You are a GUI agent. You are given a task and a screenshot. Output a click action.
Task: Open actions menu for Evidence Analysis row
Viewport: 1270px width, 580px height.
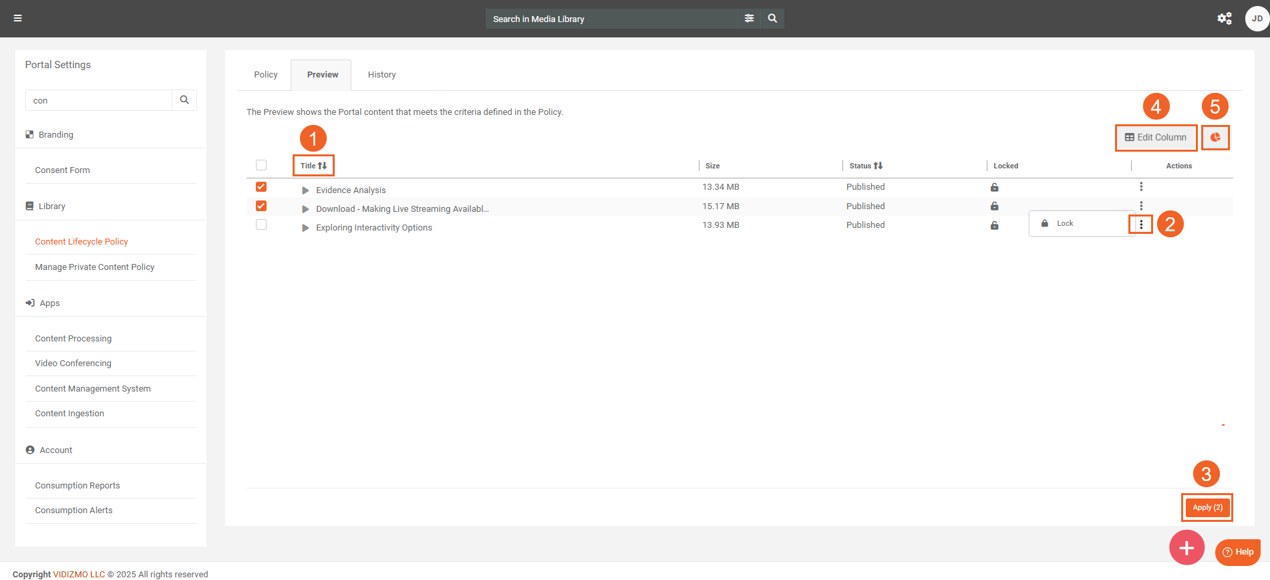pyautogui.click(x=1141, y=187)
